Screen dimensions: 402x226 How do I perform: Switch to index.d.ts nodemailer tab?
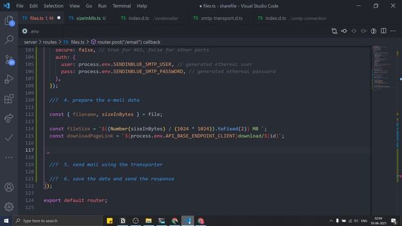[153, 18]
